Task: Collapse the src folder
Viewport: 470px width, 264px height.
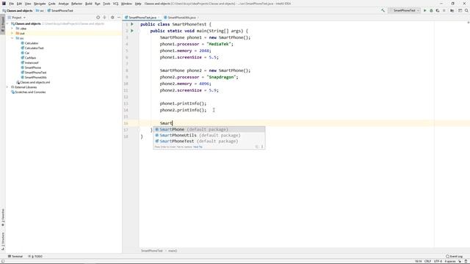Action: coord(12,38)
